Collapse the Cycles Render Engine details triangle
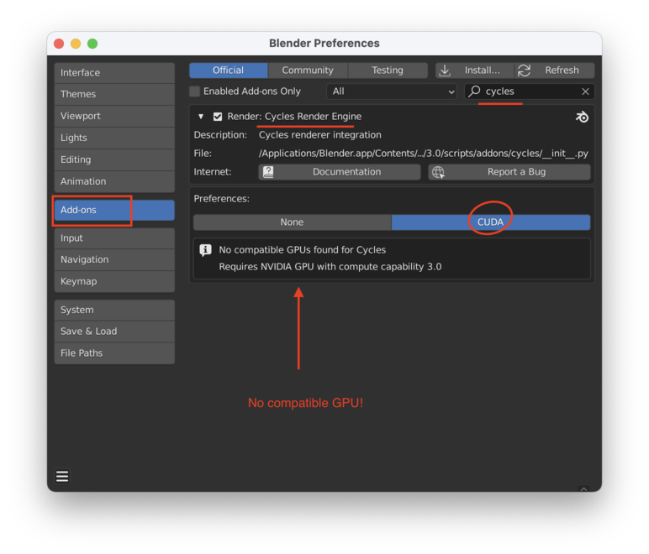This screenshot has width=649, height=554. [x=201, y=117]
